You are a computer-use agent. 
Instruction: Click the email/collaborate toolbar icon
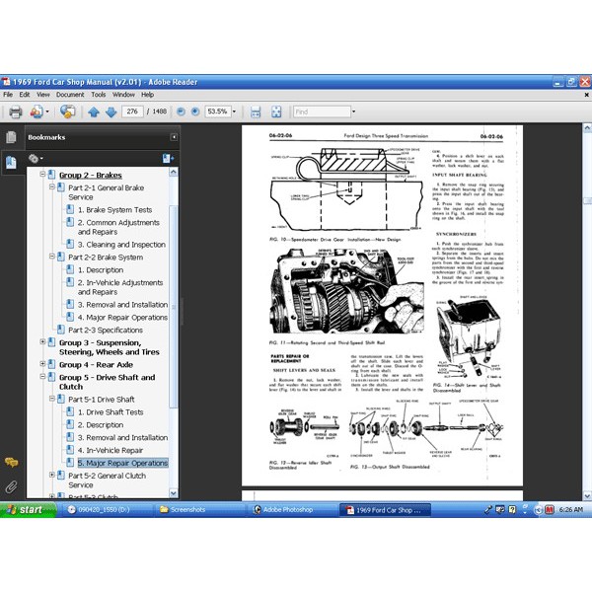[x=37, y=111]
